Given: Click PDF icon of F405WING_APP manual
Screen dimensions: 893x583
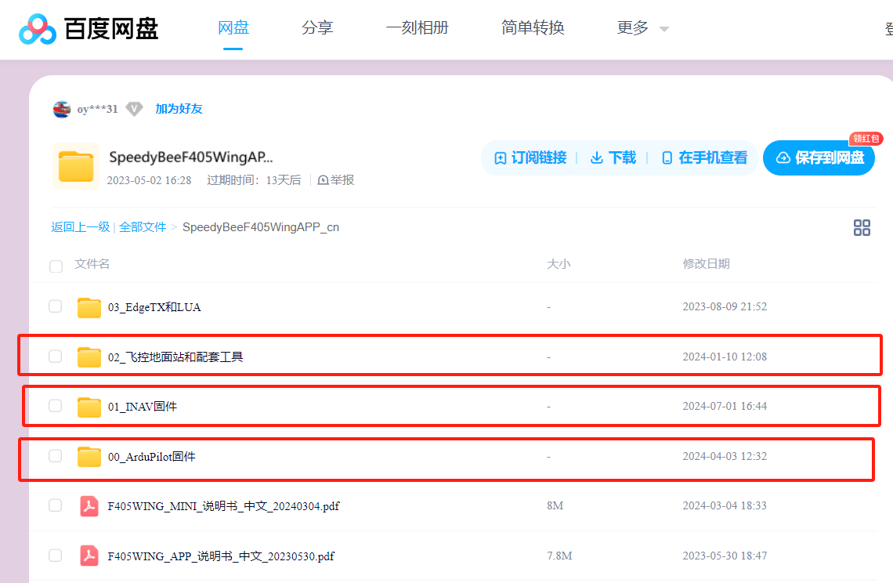Looking at the screenshot, I should (89, 556).
